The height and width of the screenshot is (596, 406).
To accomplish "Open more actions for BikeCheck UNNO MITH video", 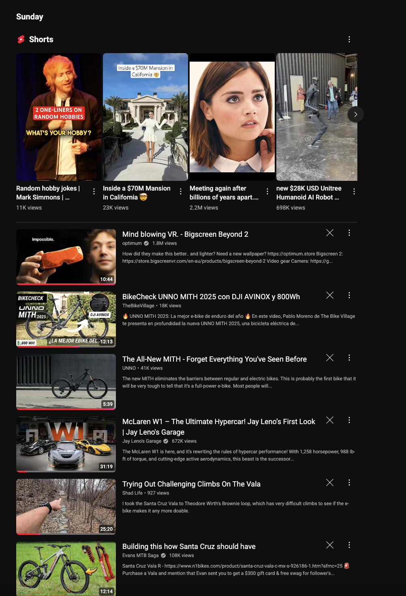I will 349,295.
